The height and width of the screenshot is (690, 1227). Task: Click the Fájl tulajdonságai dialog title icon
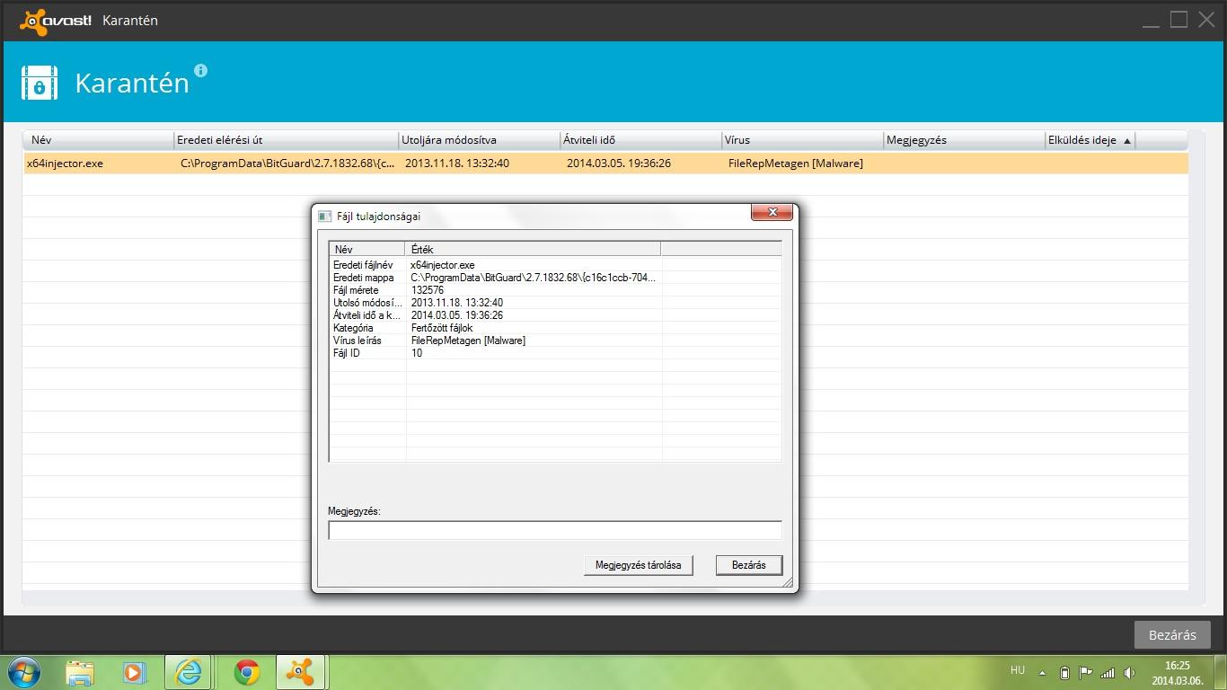[x=324, y=217]
